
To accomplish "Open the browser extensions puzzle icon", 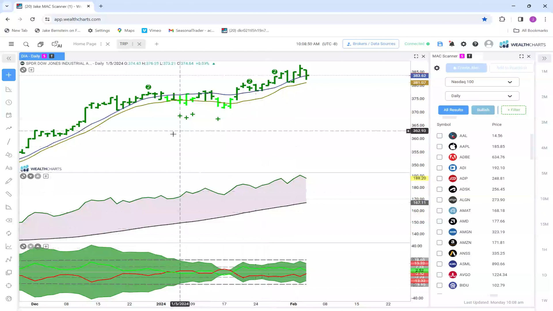I will [x=502, y=19].
